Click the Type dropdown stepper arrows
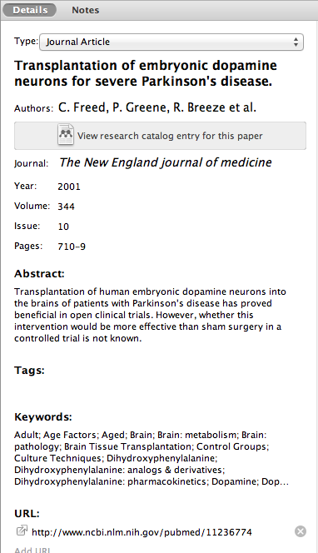318x553 pixels. [x=296, y=42]
